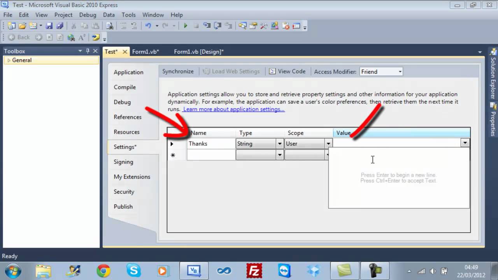Viewport: 498px width, 280px height.
Task: Click Learn more about application settings link
Action: click(x=233, y=109)
